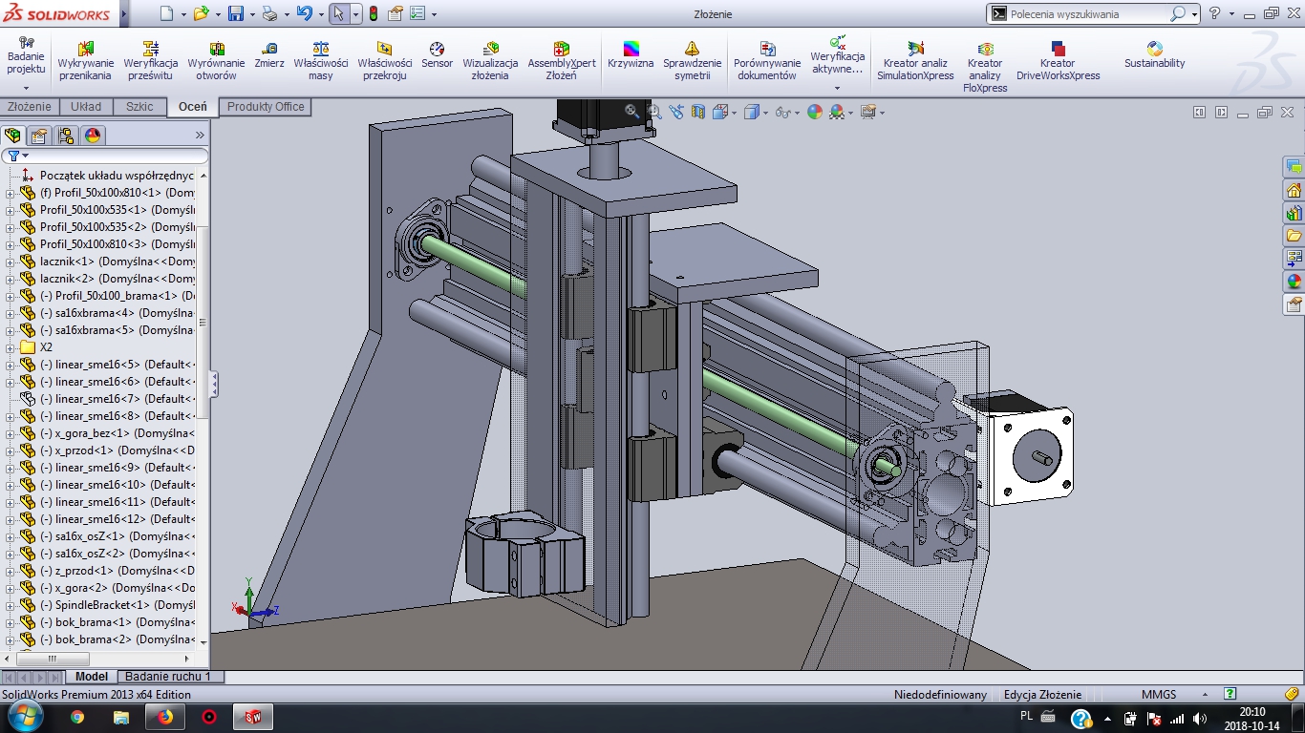The width and height of the screenshot is (1305, 733).
Task: Open the Badanie ruchu 1 tab
Action: (x=168, y=677)
